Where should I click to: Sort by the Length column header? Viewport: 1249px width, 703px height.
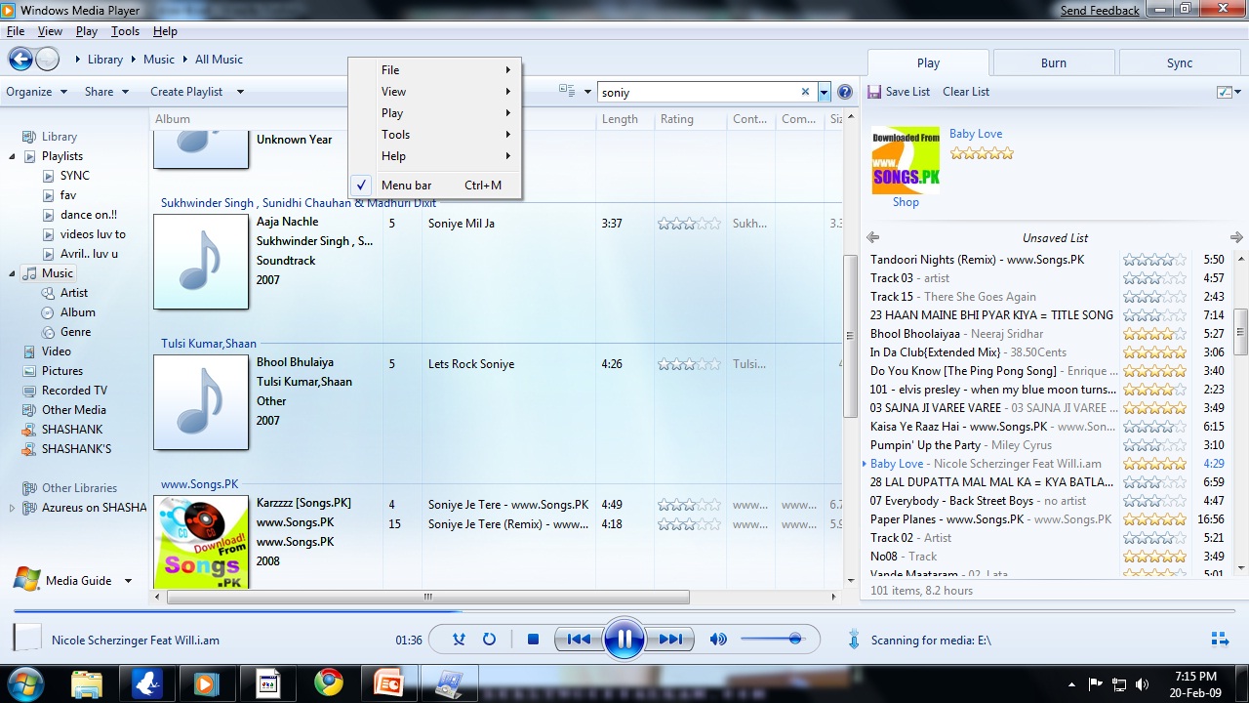click(x=620, y=119)
